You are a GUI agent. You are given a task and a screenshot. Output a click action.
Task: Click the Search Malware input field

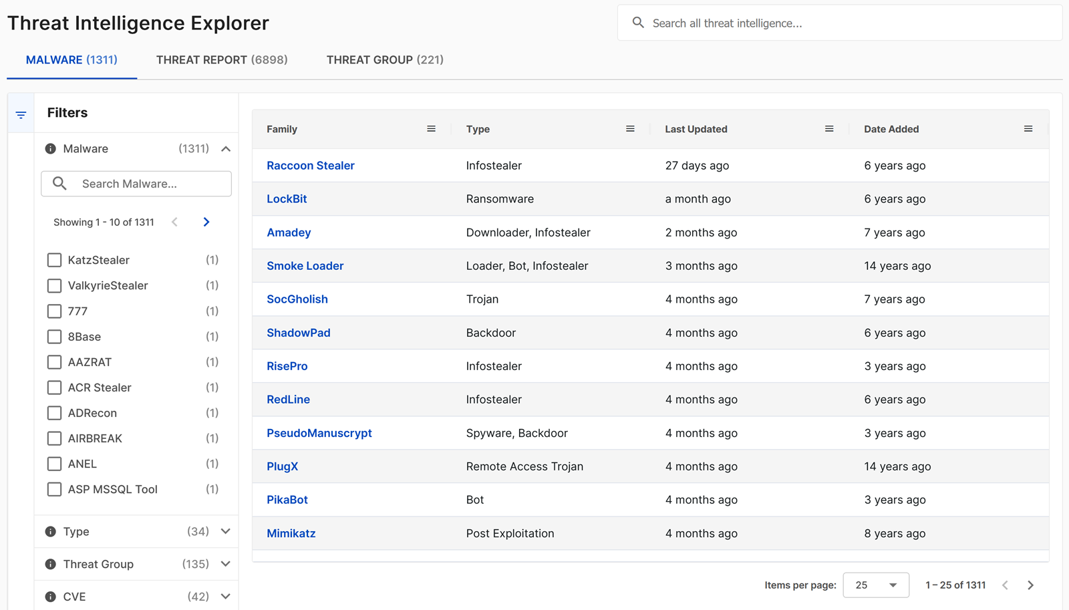pos(136,184)
